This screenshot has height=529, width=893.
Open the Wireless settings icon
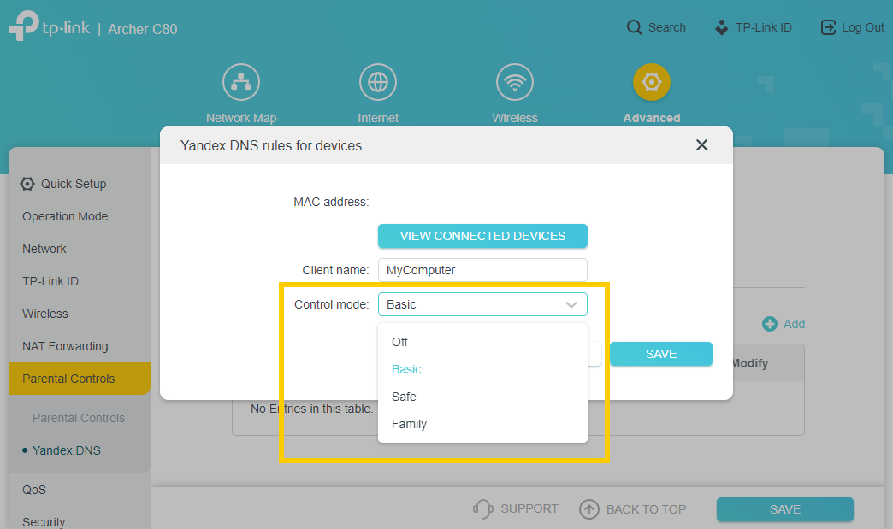[514, 83]
